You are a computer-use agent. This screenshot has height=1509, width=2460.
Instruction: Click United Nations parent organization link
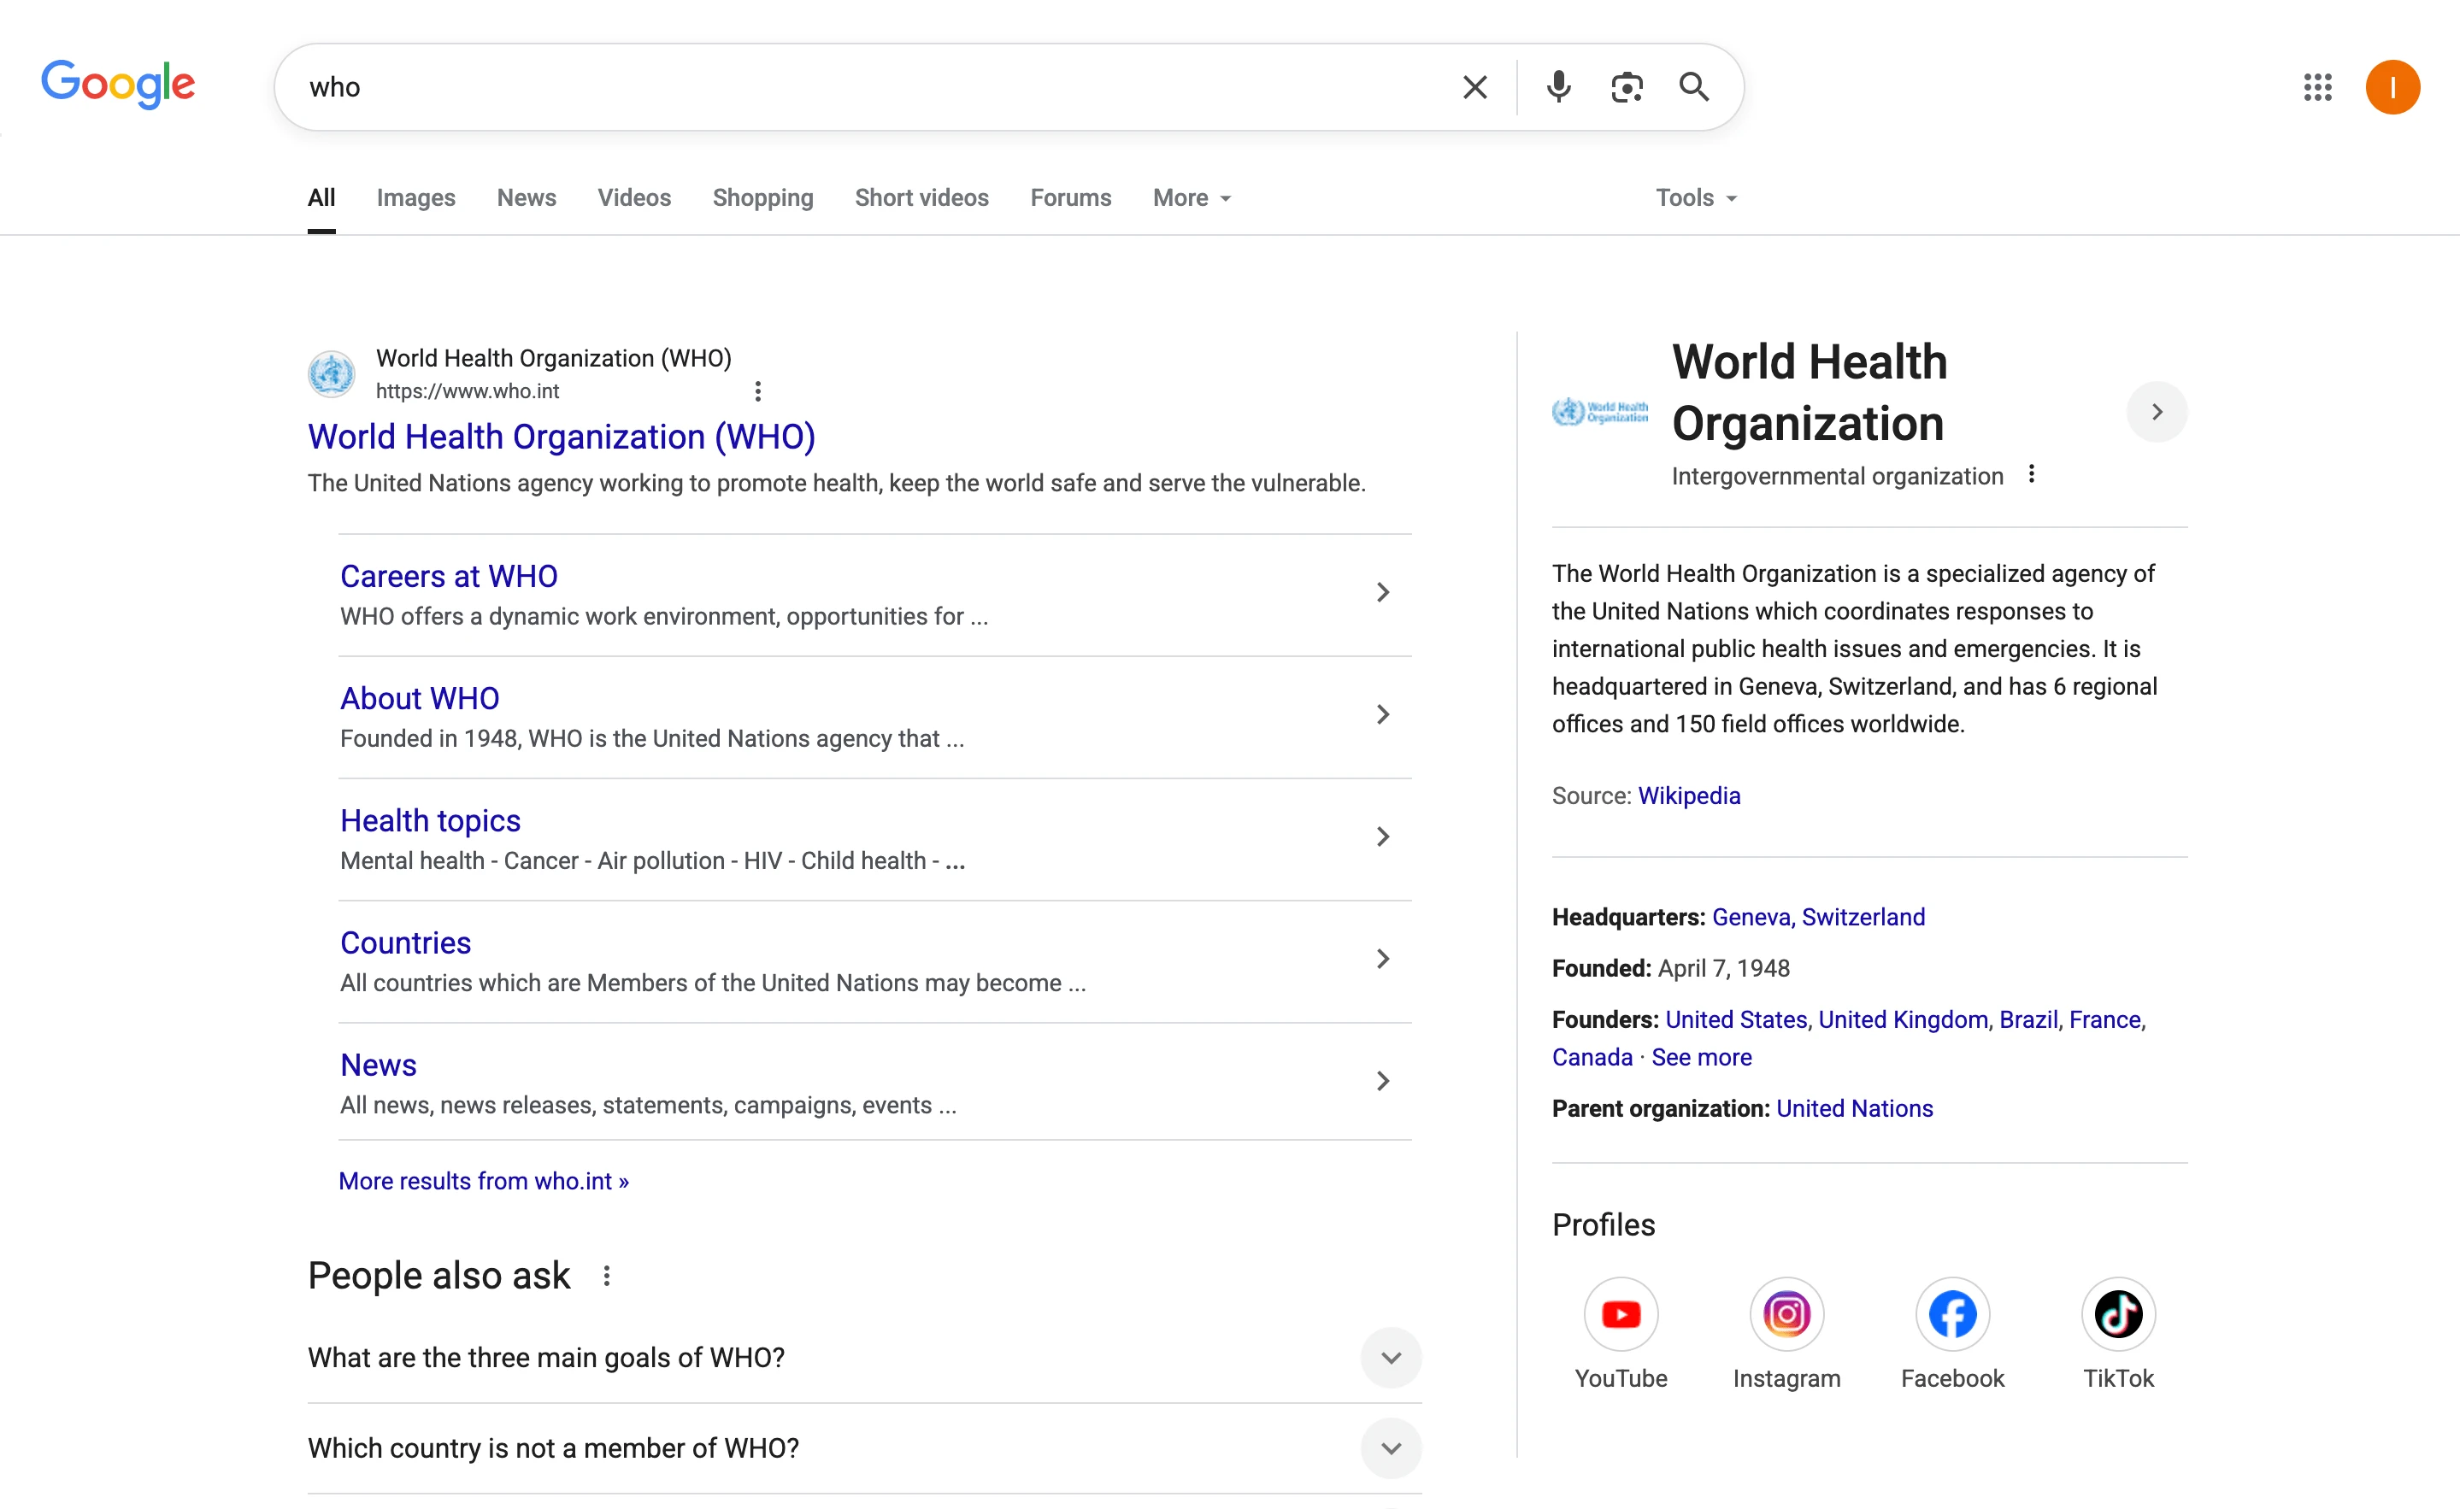pyautogui.click(x=1854, y=1109)
